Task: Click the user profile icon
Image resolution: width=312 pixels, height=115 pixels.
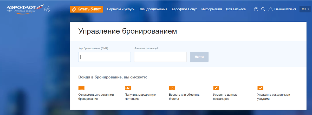Action: point(270,9)
